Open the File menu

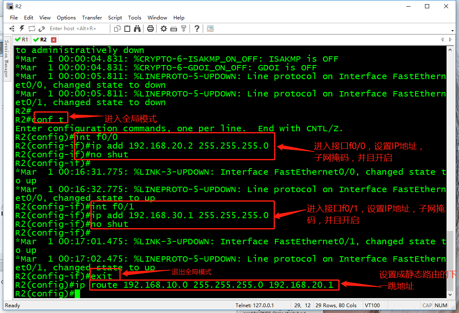pyautogui.click(x=14, y=17)
